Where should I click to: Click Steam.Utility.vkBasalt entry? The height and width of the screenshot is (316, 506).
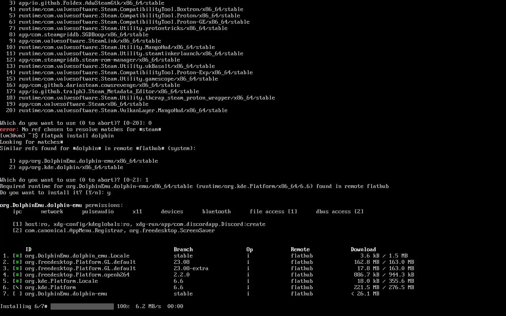117,66
